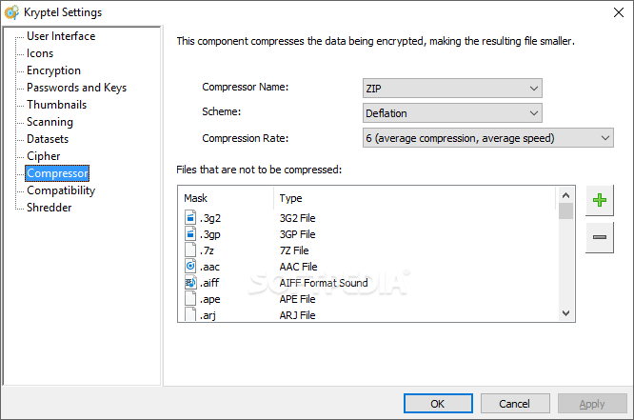Select the '3GP File' type text
The width and height of the screenshot is (634, 420).
coord(297,234)
